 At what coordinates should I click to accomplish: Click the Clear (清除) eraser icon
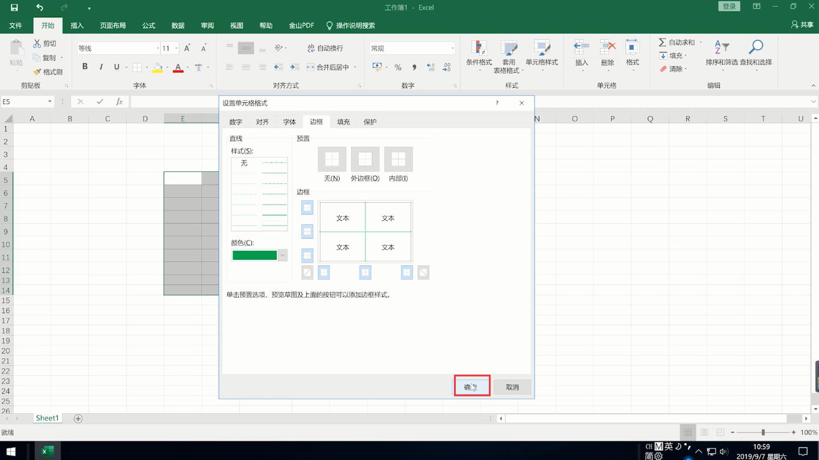point(663,69)
